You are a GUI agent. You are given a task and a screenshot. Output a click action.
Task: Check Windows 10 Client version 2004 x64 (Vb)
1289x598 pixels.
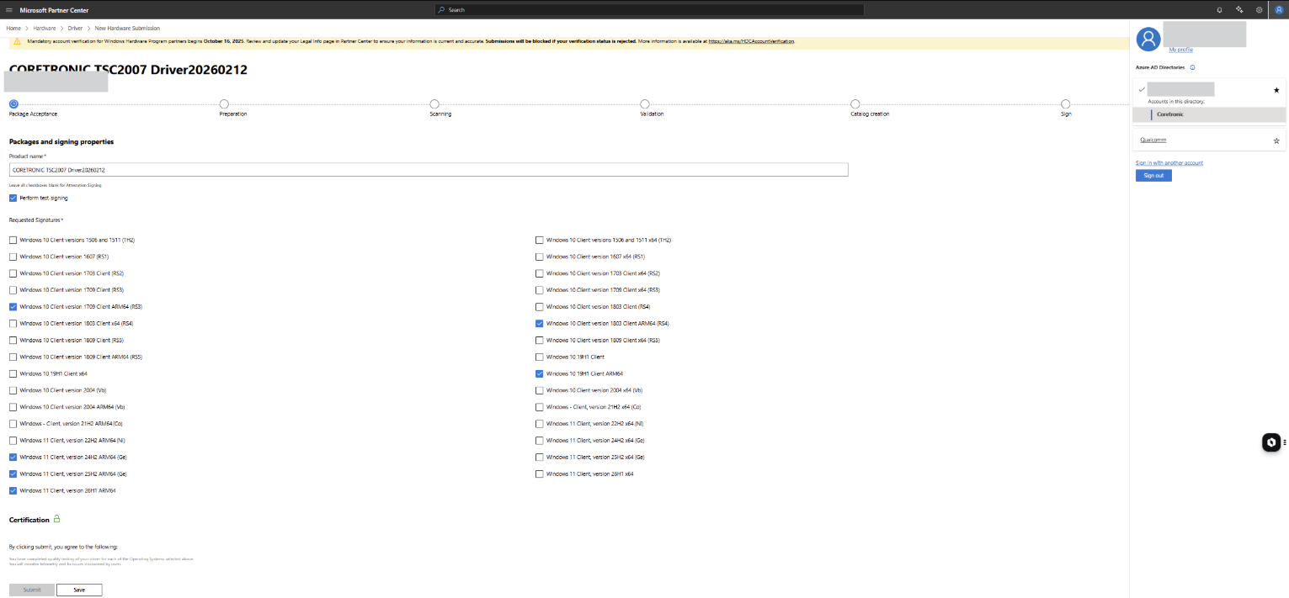point(540,390)
